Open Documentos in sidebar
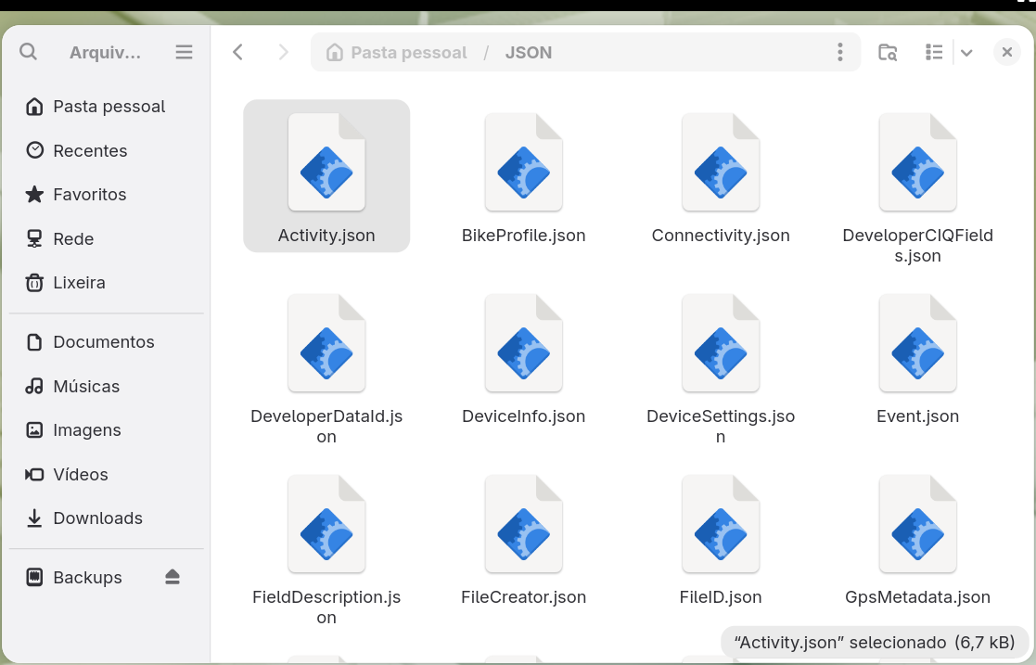 (107, 341)
